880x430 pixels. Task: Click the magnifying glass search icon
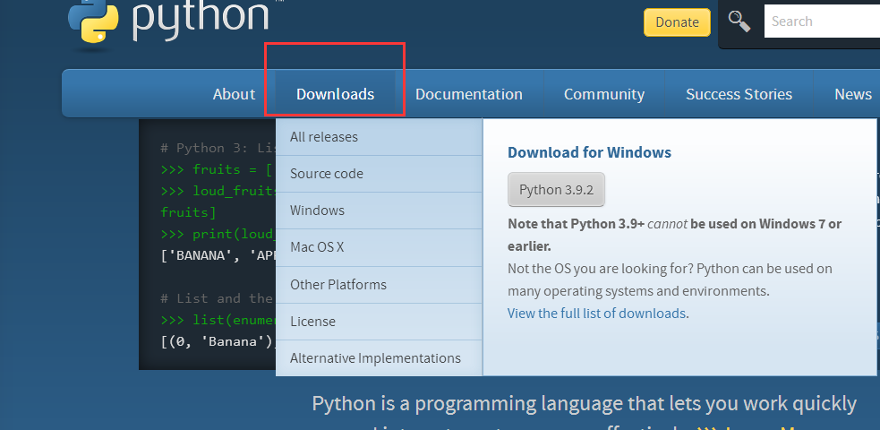(739, 21)
